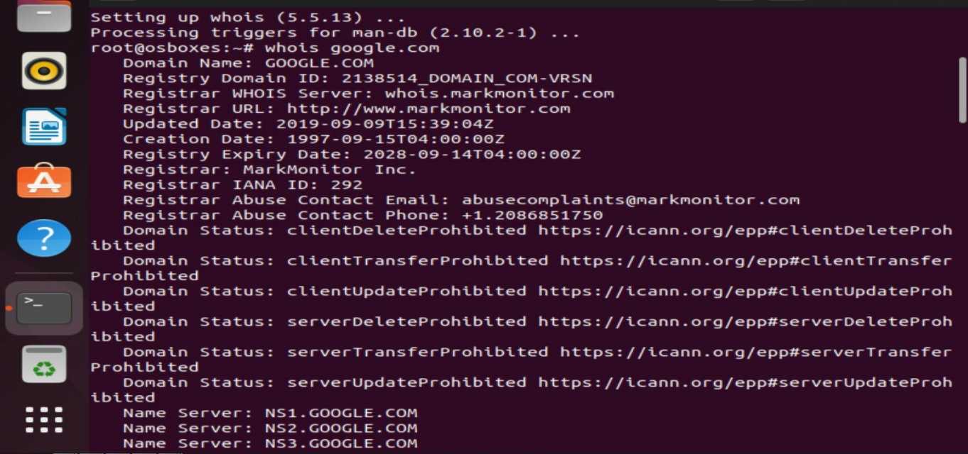Open Rhythmbox music player from the dock

[x=44, y=70]
